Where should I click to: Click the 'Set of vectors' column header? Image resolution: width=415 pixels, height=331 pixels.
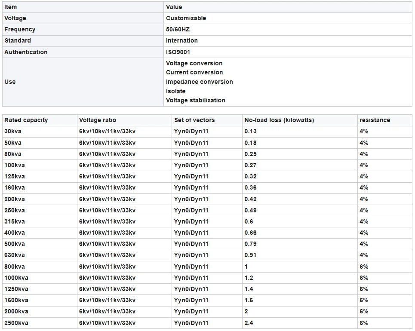click(x=194, y=120)
